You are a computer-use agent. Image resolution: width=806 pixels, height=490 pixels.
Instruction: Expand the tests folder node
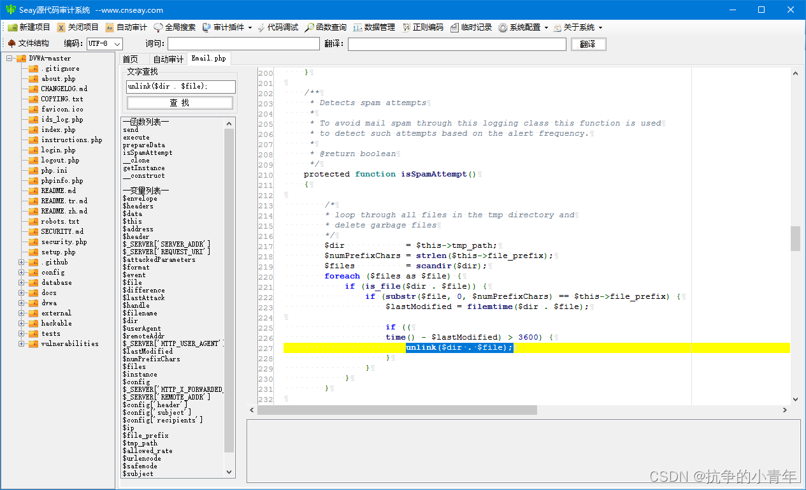point(22,334)
